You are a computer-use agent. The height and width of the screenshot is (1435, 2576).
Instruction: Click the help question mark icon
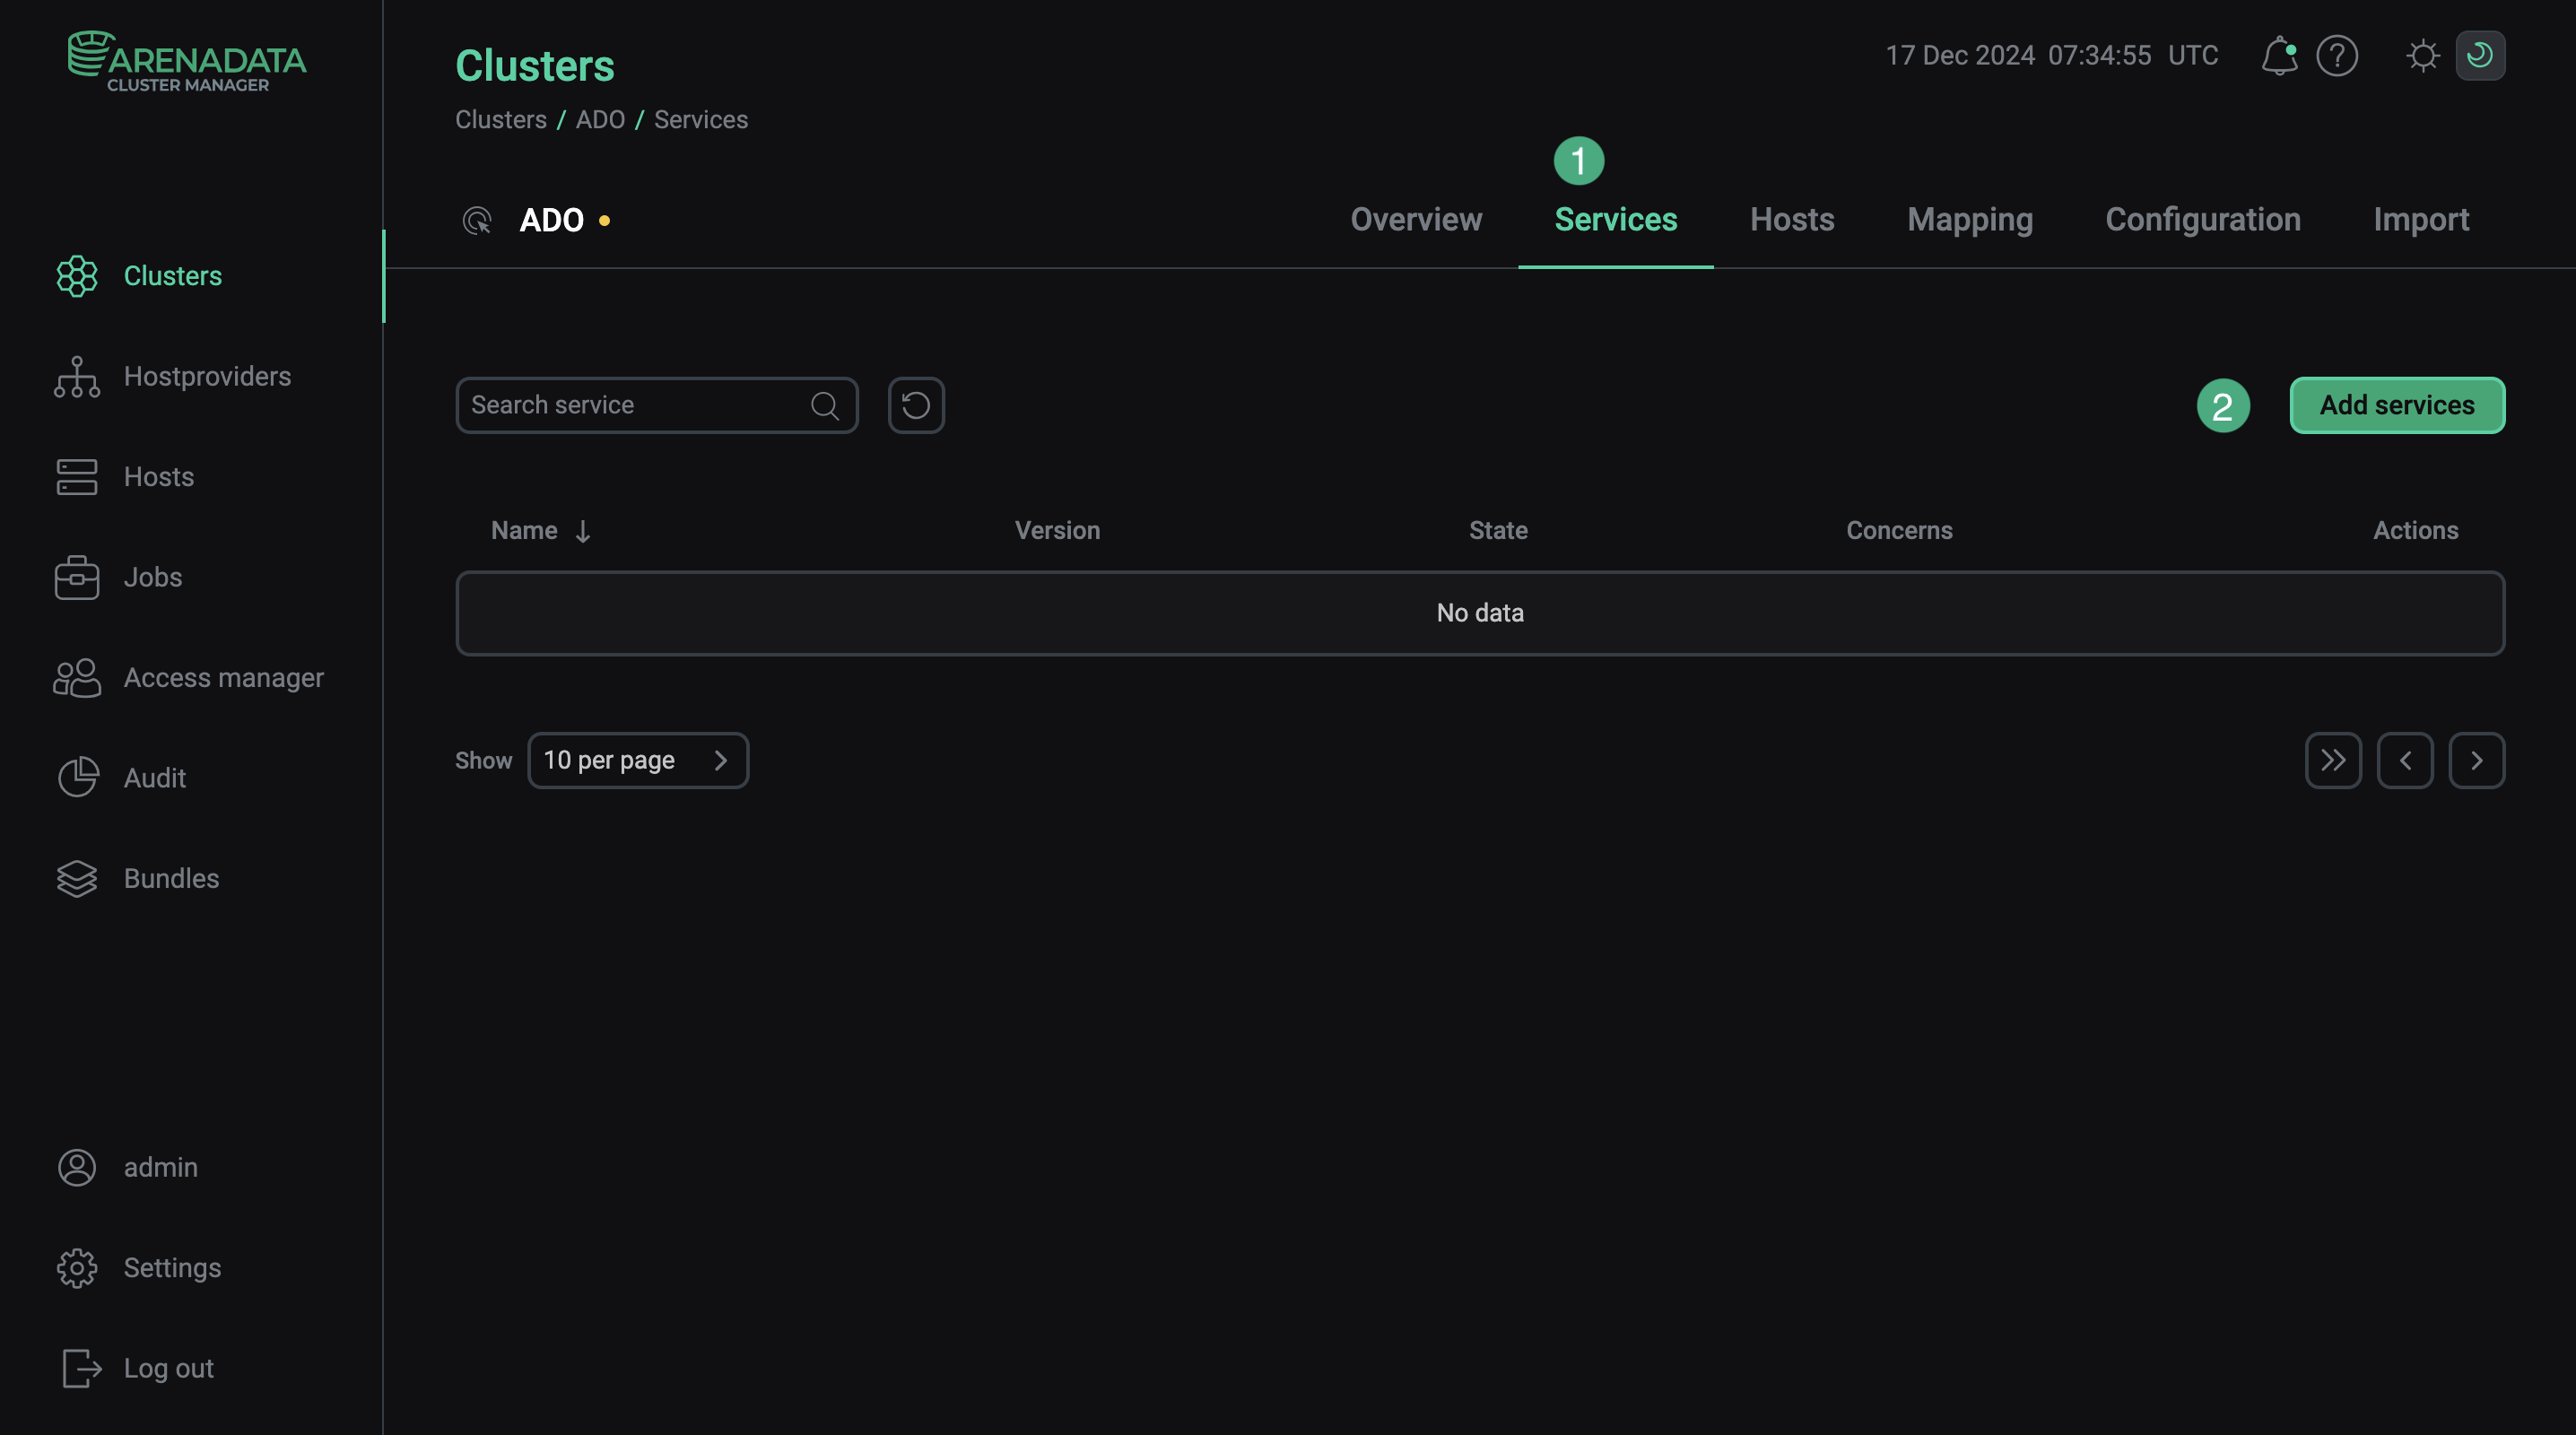tap(2336, 56)
